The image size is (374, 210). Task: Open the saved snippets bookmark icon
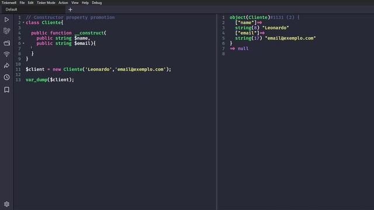6,89
